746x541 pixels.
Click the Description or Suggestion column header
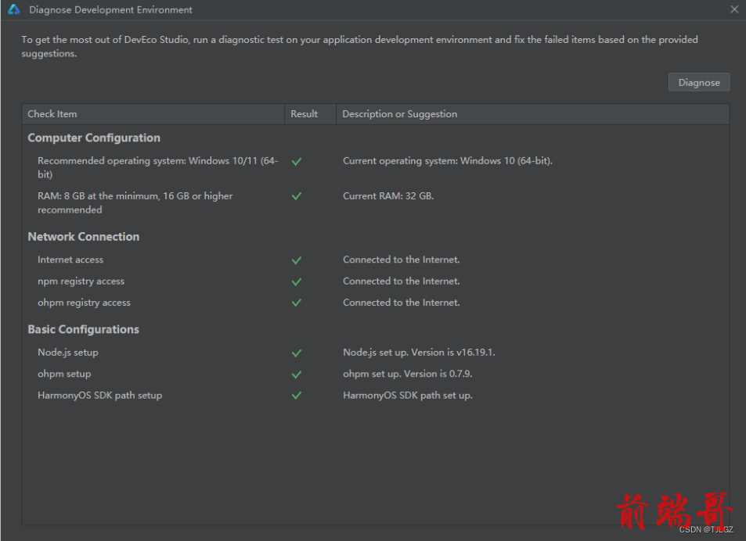[532, 114]
